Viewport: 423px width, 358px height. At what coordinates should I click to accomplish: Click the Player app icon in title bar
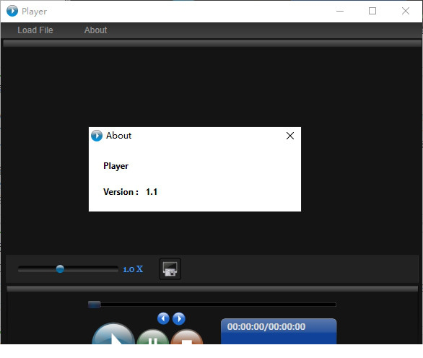[x=12, y=11]
